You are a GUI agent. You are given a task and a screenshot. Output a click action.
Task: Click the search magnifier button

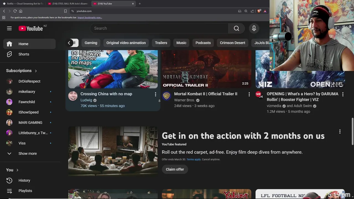(236, 28)
